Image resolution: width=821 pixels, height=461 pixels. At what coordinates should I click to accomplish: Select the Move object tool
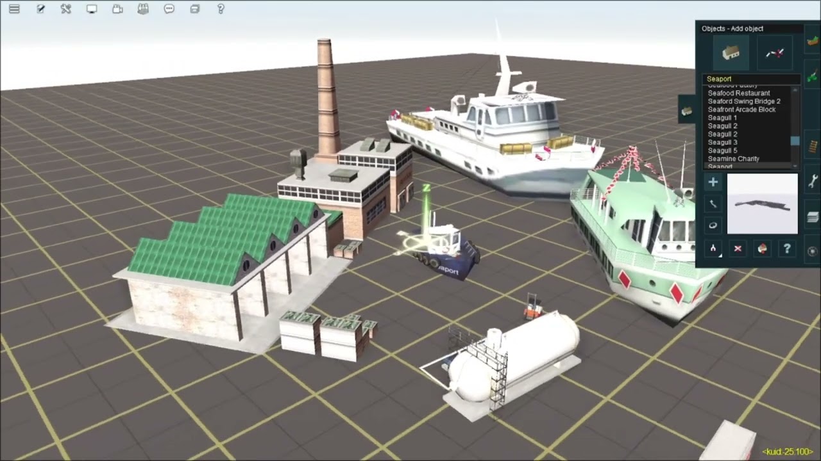coord(713,204)
